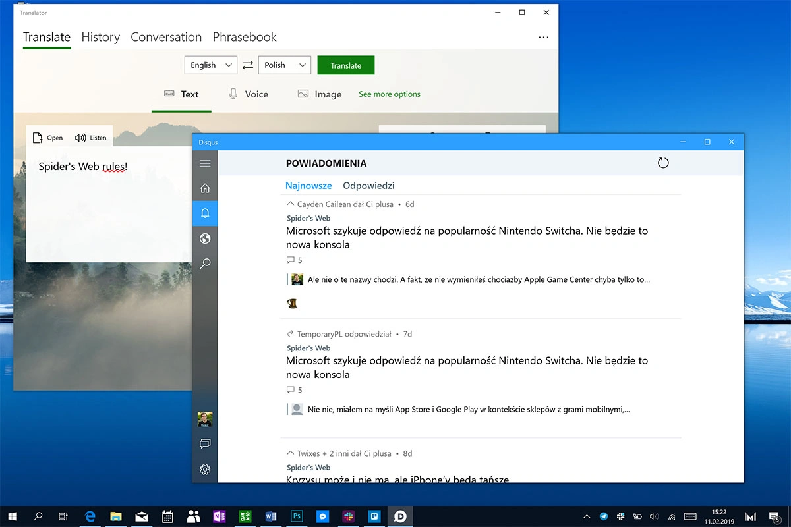Open Calendar app from taskbar

pos(167,516)
